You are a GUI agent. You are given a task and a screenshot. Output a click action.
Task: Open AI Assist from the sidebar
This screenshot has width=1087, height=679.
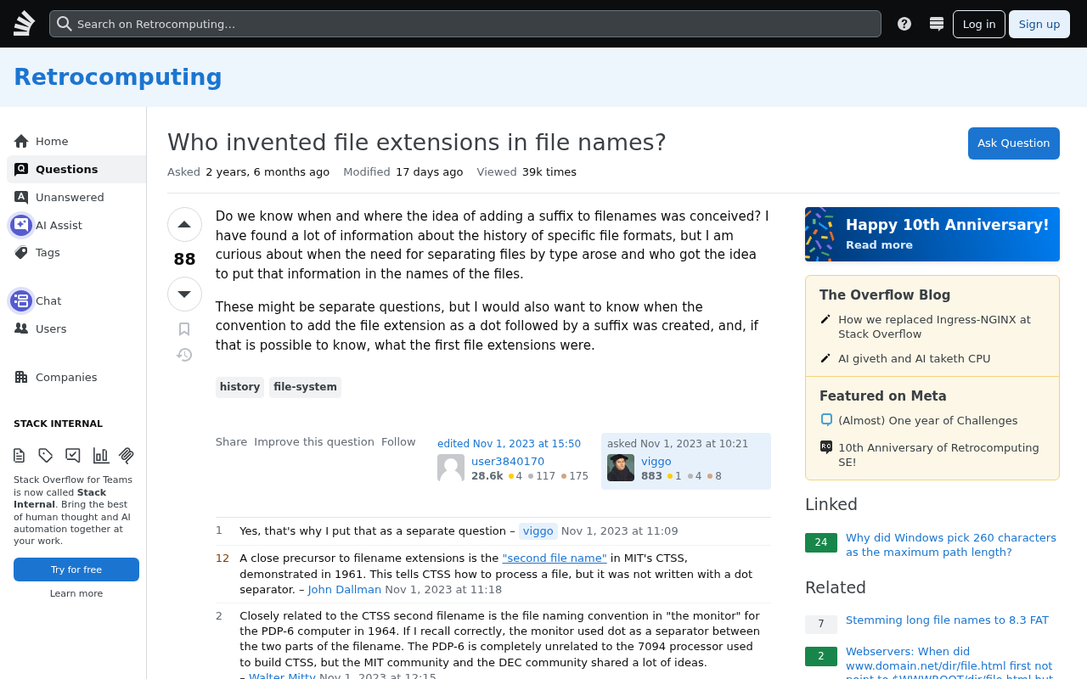click(x=76, y=225)
